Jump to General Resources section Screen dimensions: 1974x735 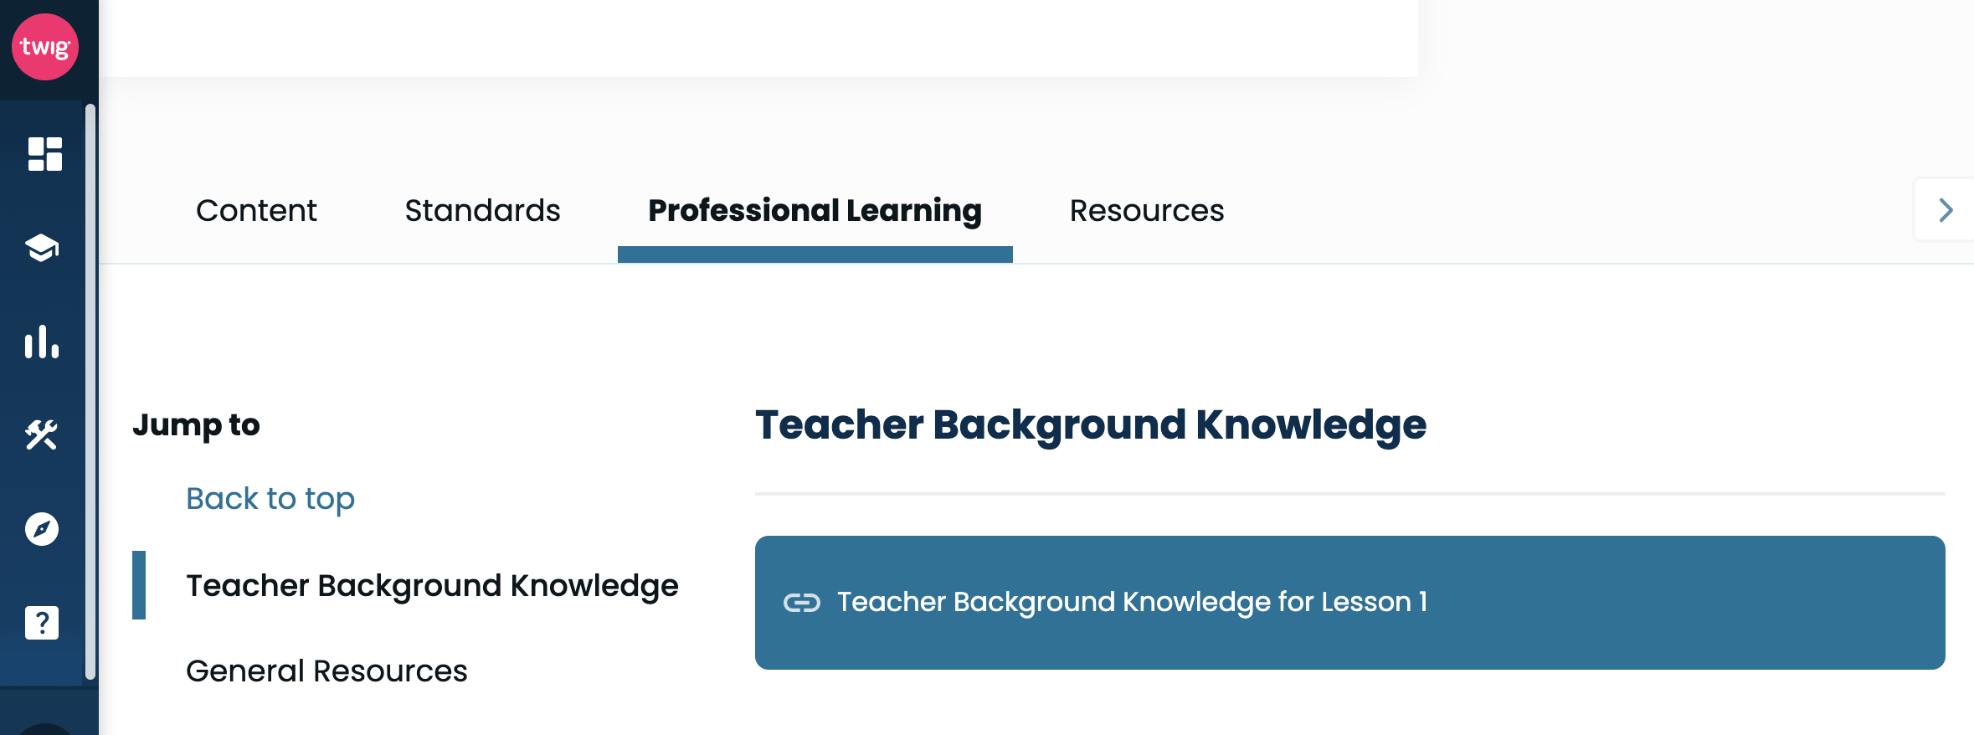[326, 671]
